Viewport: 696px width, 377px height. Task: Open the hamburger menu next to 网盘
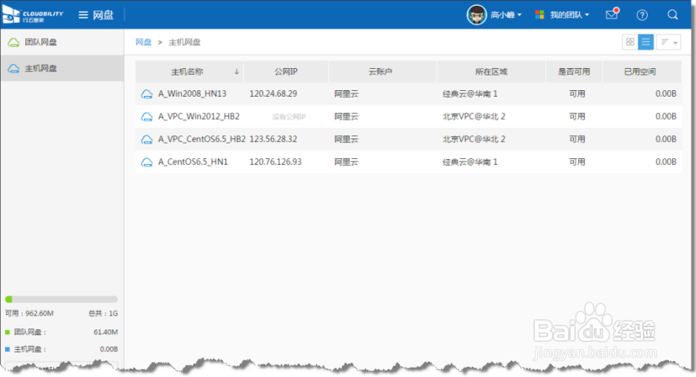[x=83, y=15]
